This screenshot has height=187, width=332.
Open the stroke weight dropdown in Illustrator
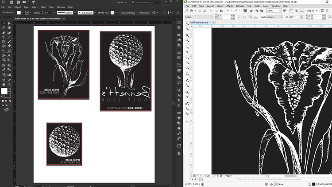point(54,13)
